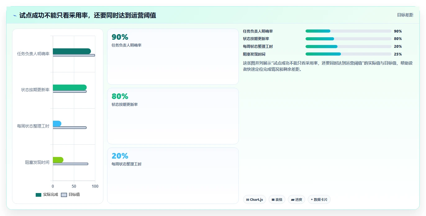Click the 80% value in progress list

click(398, 39)
